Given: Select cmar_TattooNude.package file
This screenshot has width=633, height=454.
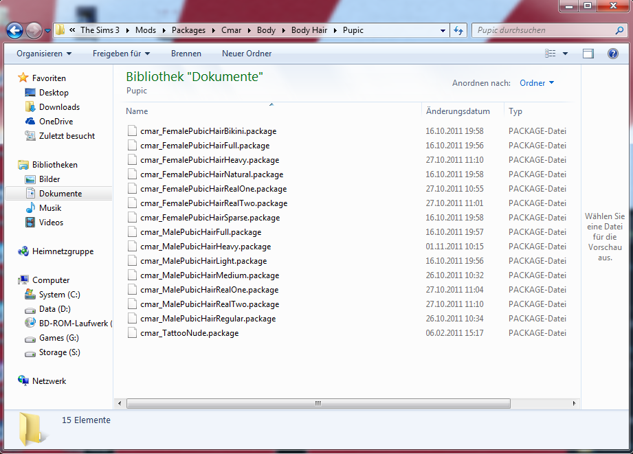Looking at the screenshot, I should point(189,333).
